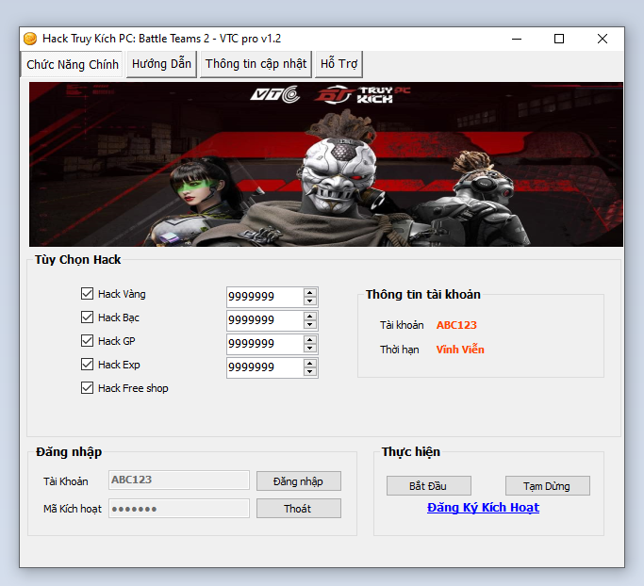Open the Thông tin cập nhật tab
Viewport: 644px width, 586px height.
tap(256, 64)
